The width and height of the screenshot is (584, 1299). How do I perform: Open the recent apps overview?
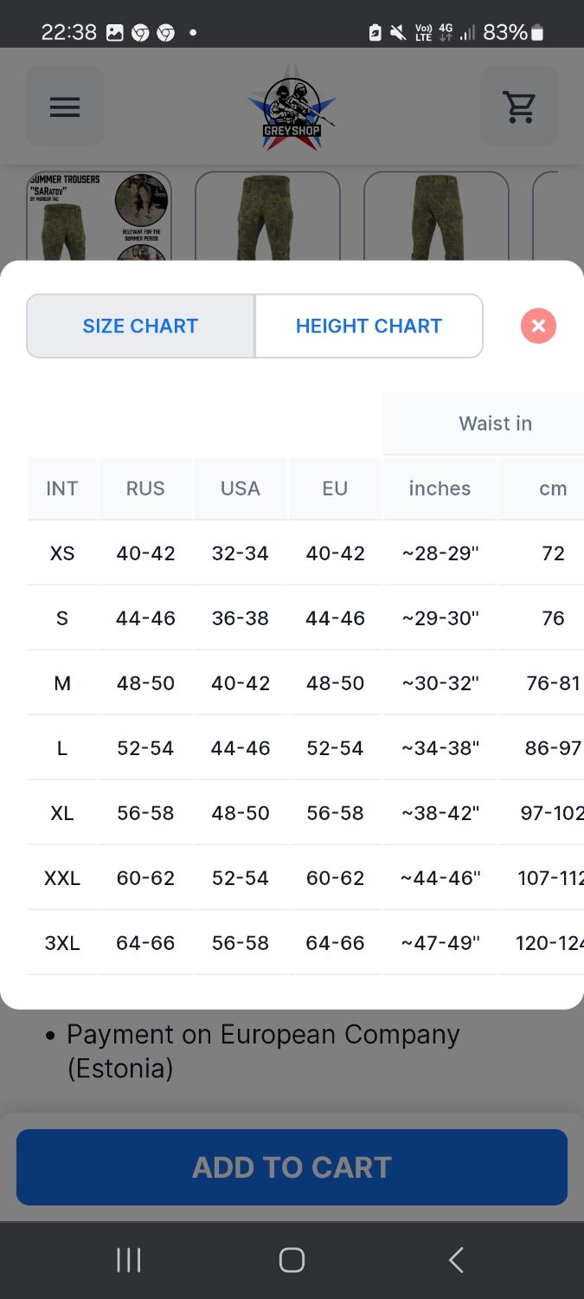[128, 1260]
